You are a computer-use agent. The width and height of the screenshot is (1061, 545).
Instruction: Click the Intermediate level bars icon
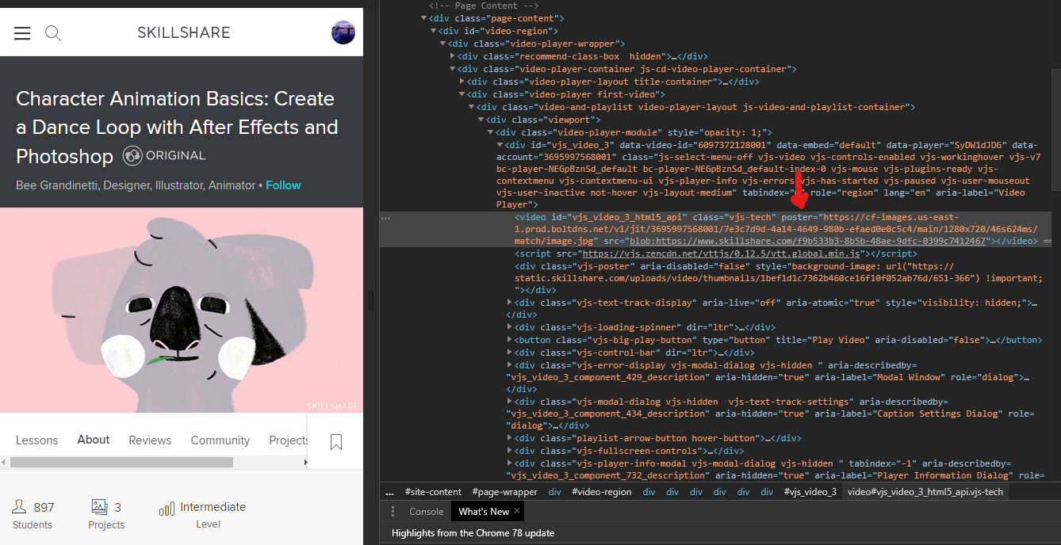tap(167, 509)
